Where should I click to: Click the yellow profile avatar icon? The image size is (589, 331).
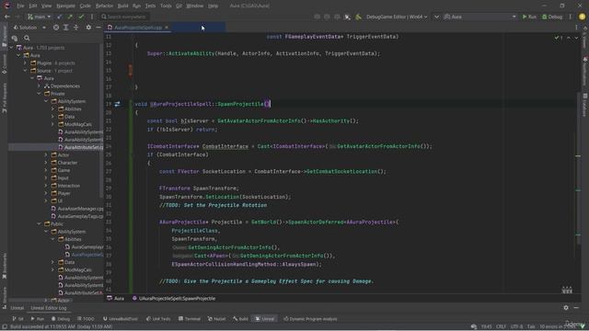click(583, 17)
